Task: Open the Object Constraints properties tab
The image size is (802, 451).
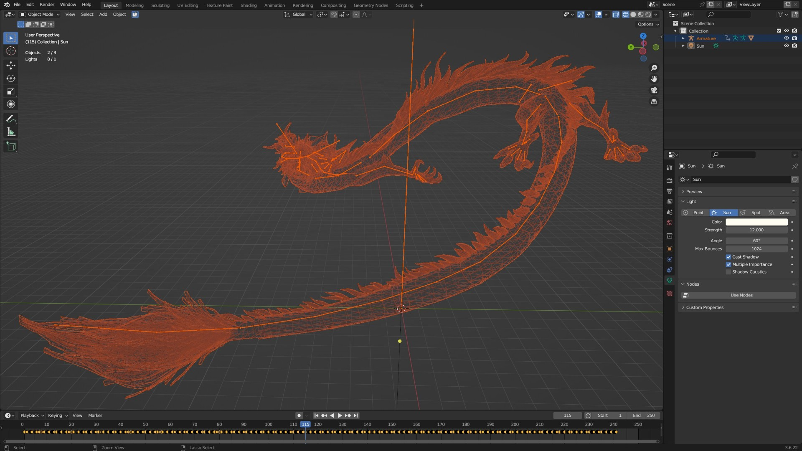Action: 670,270
